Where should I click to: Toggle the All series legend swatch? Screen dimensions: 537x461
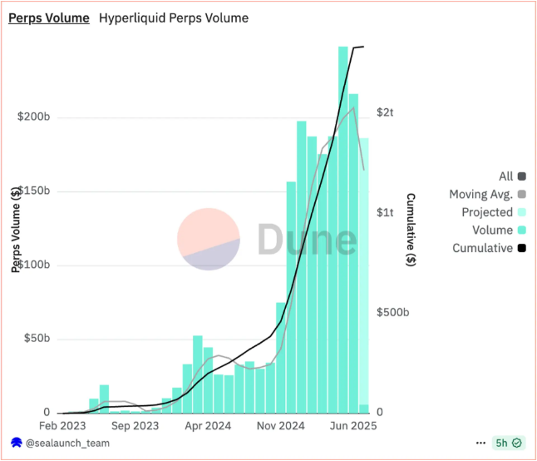(521, 176)
